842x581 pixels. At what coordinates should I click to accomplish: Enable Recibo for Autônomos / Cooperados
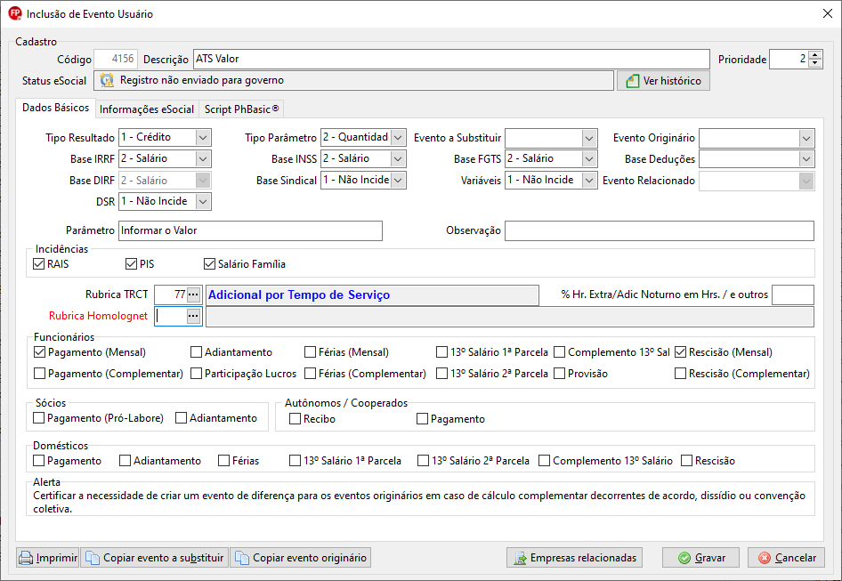click(x=295, y=419)
